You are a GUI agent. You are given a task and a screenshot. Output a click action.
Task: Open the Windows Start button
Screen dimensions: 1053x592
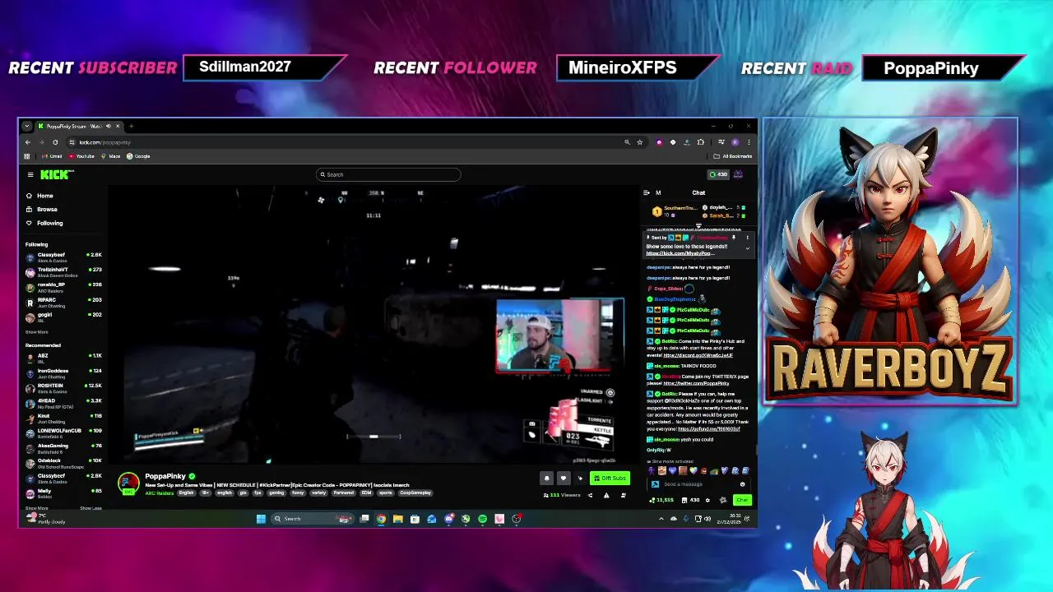click(261, 519)
